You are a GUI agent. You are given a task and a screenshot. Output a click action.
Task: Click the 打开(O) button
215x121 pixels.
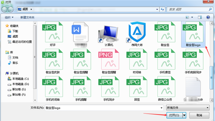point(174,115)
